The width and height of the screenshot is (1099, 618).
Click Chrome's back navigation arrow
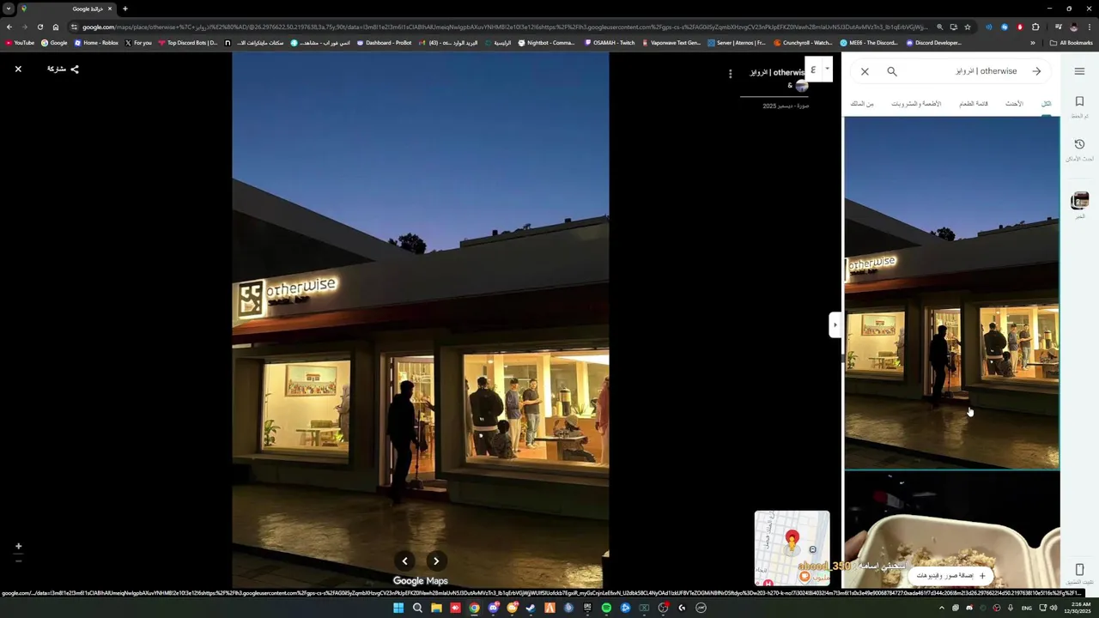[x=9, y=27]
